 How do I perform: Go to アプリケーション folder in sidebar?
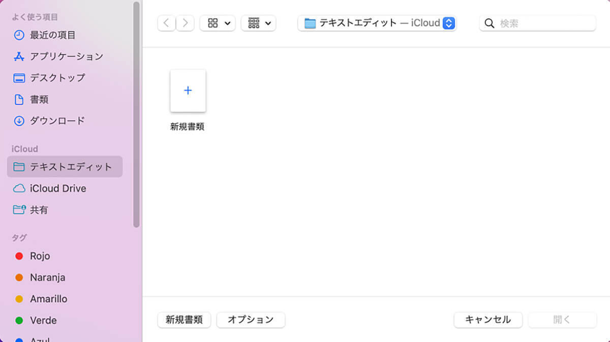[x=66, y=56]
